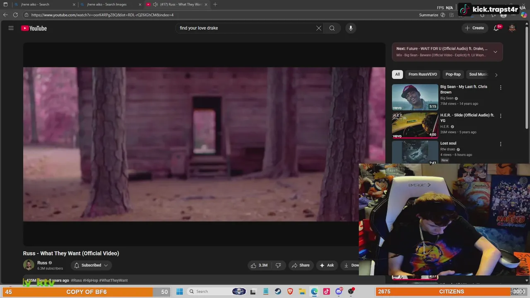Viewport: 530px width, 298px height.
Task: Click the Ask button
Action: pyautogui.click(x=327, y=265)
